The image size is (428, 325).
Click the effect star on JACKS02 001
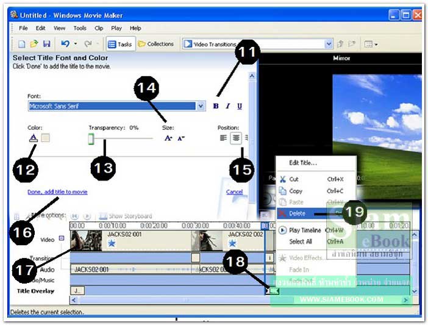[x=112, y=243]
